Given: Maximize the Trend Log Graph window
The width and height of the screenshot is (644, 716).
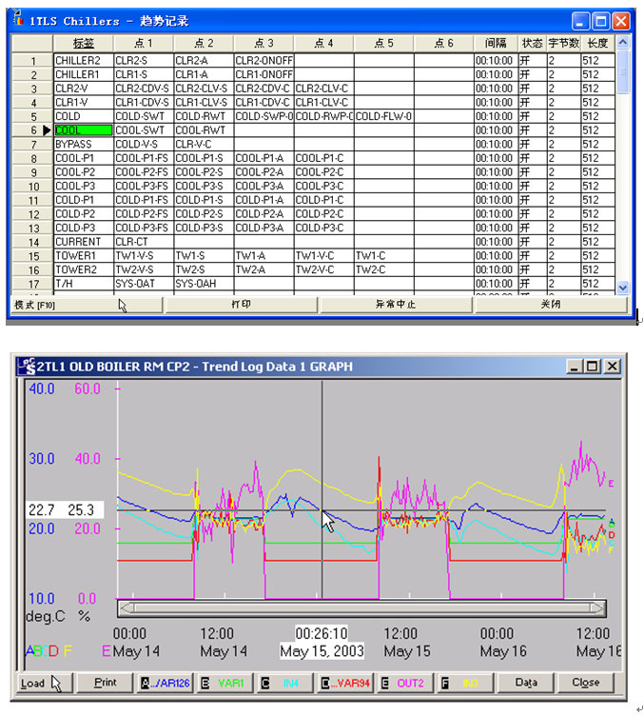Looking at the screenshot, I should tap(593, 367).
